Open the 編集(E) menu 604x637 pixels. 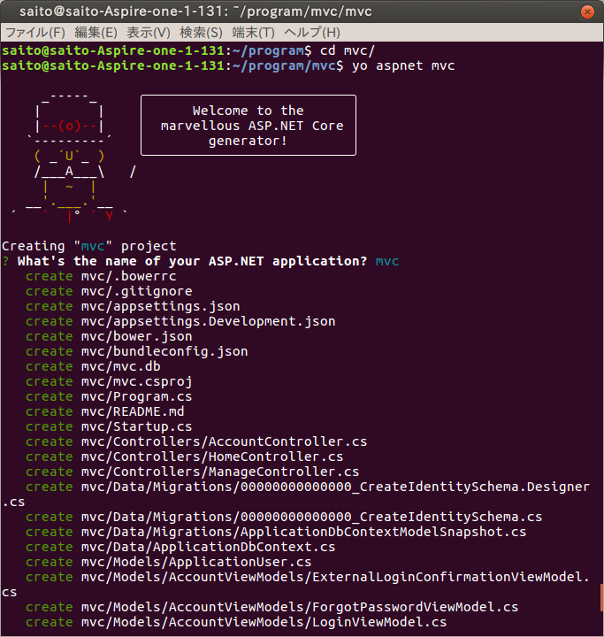[x=96, y=33]
